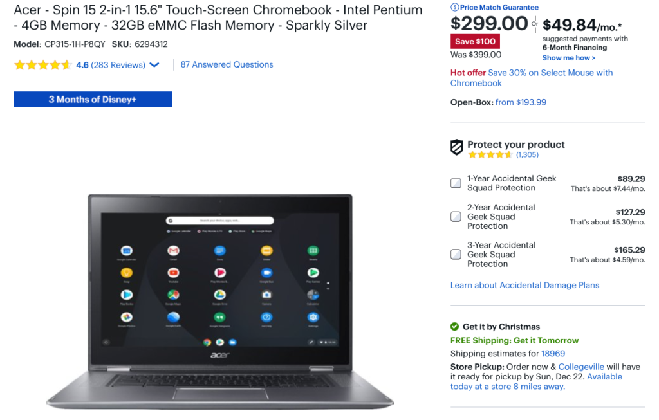Change shipping zip code 18969
The height and width of the screenshot is (420, 659).
[553, 354]
